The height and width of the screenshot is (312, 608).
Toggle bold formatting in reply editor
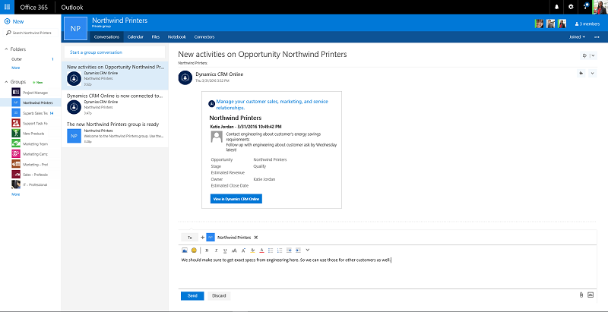point(206,250)
